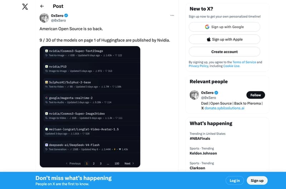Click 0xSero's profile avatar on the post

[x=44, y=18]
